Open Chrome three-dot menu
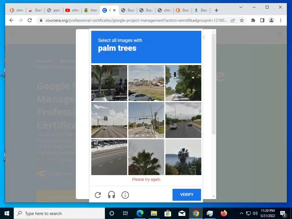 (281, 20)
